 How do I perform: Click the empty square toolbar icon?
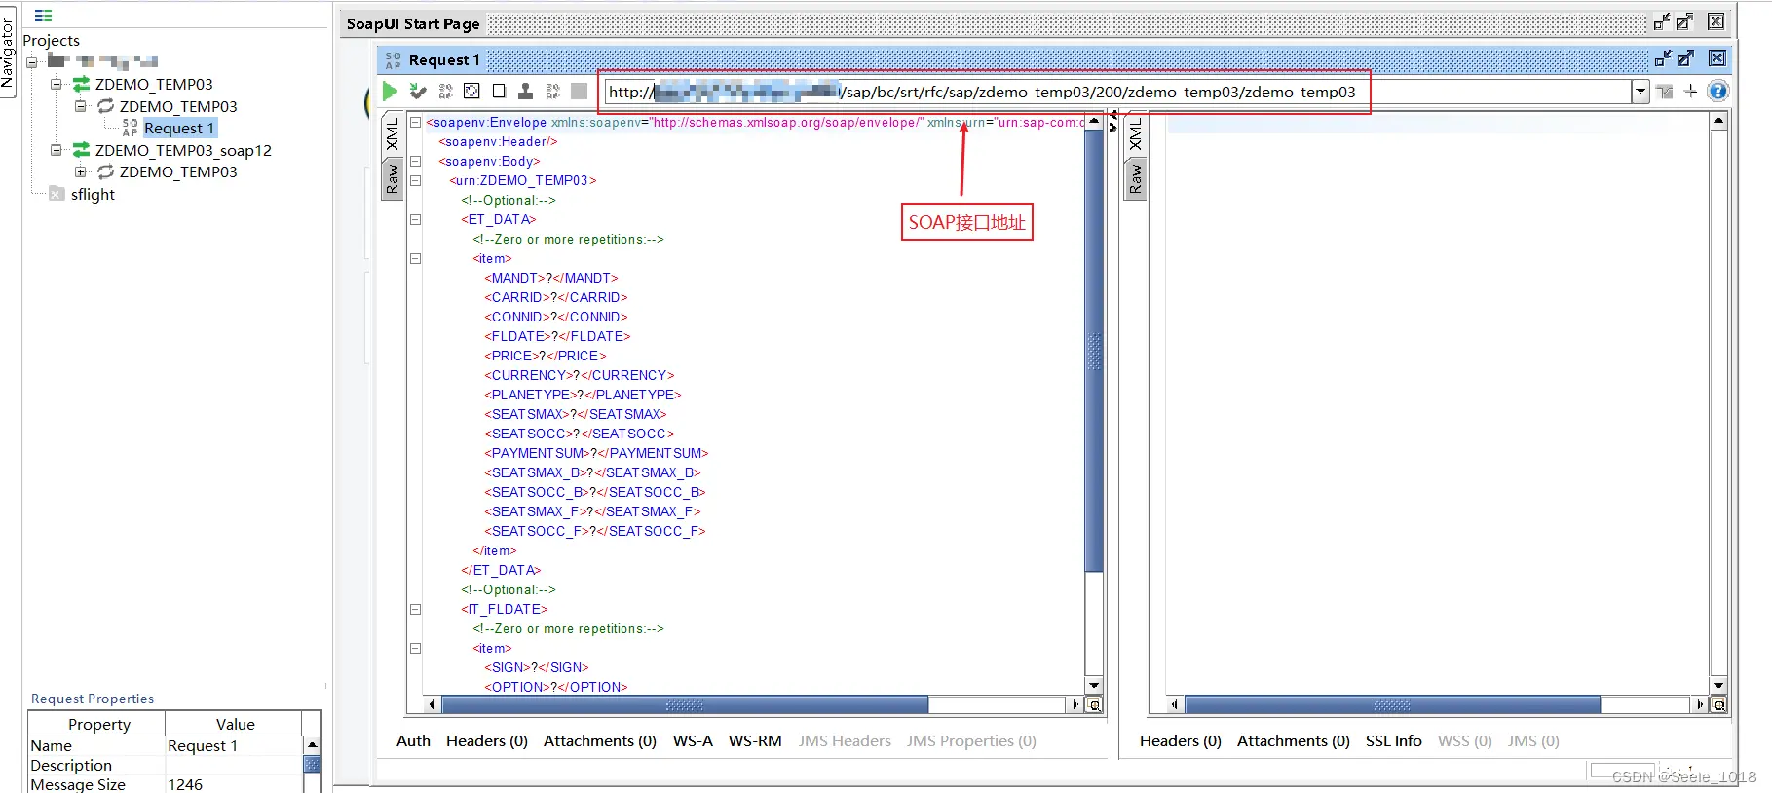[499, 92]
